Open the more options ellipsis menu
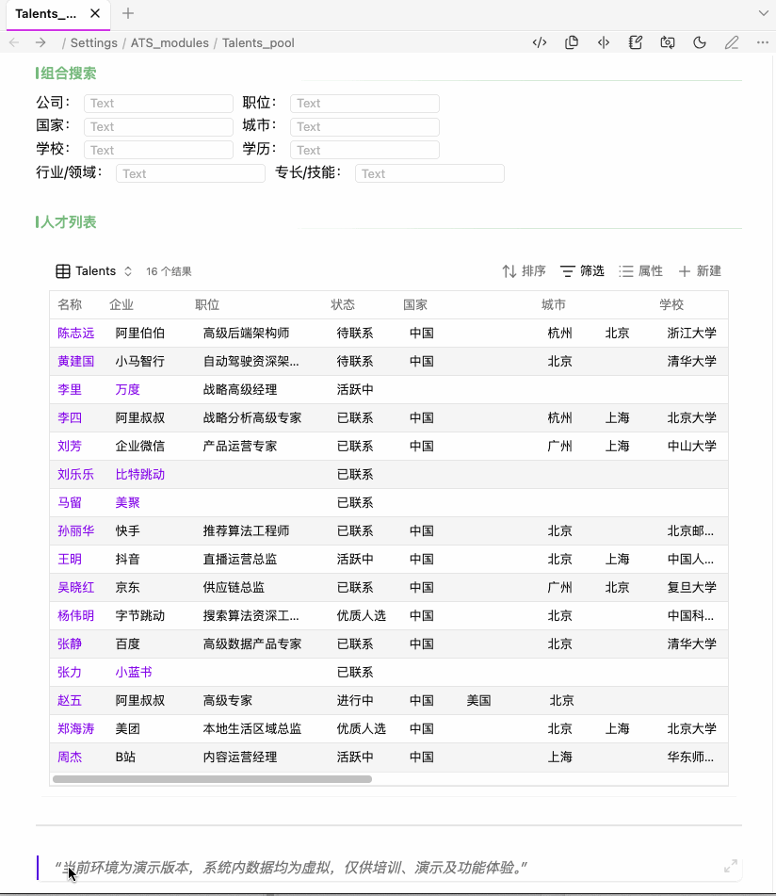Image resolution: width=776 pixels, height=896 pixels. pos(762,42)
